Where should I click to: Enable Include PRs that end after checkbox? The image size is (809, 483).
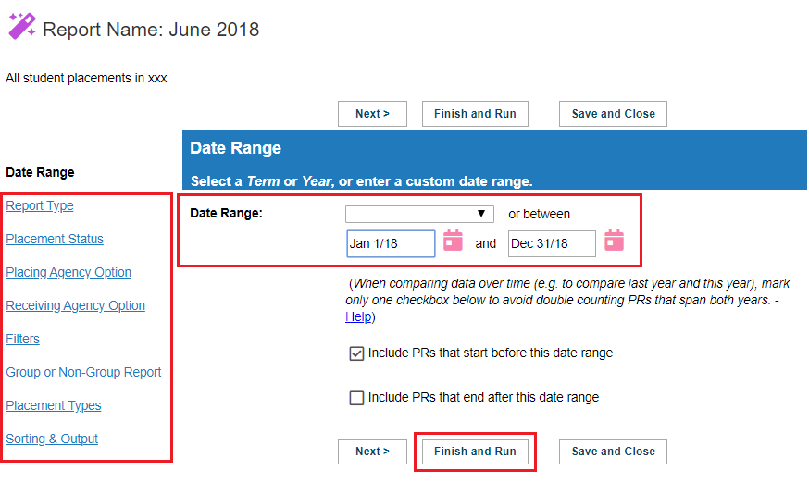tap(356, 398)
